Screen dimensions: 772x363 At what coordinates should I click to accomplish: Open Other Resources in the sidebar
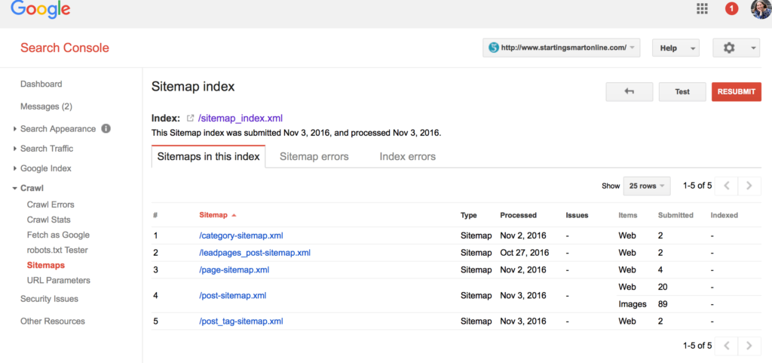53,321
